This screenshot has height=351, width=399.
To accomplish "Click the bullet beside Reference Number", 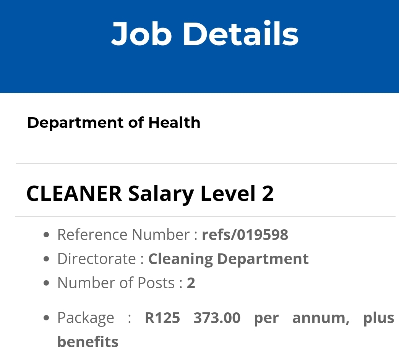I will pos(47,235).
